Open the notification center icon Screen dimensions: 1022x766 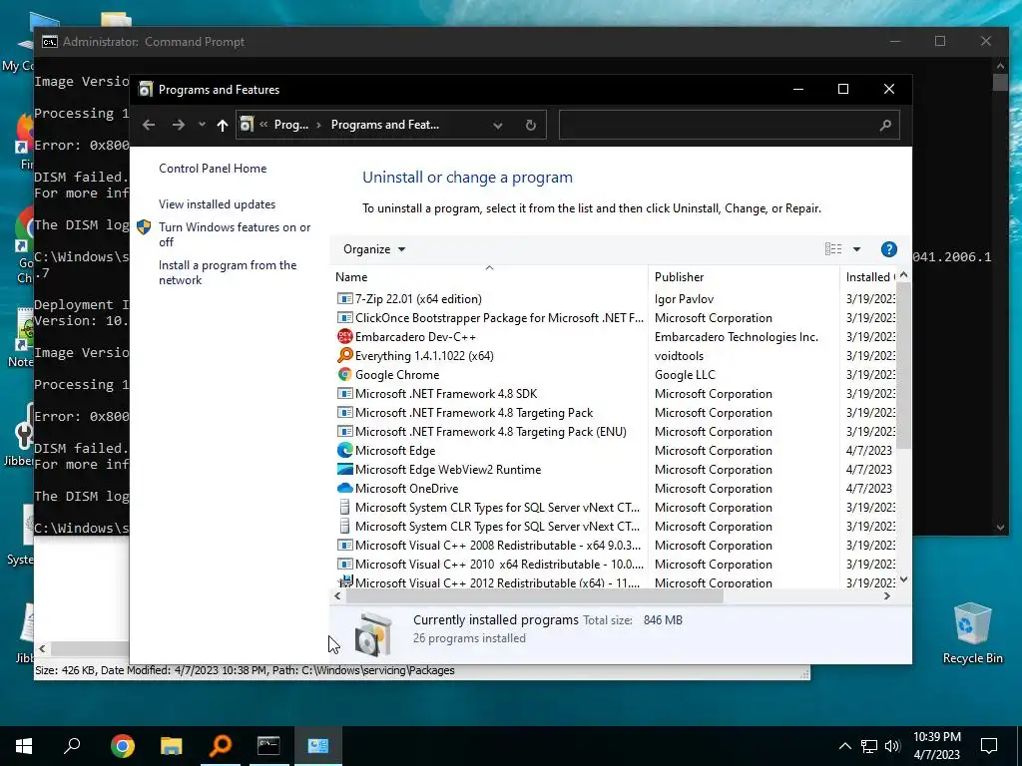[989, 746]
